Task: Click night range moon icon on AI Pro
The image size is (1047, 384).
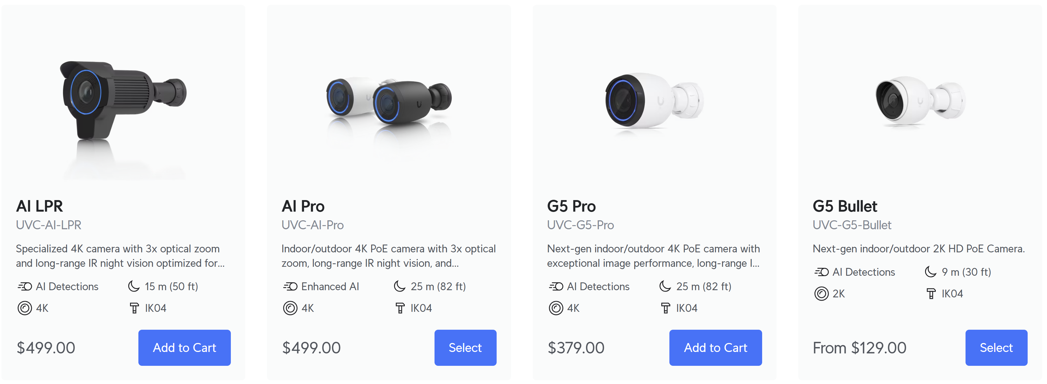Action: (x=400, y=286)
